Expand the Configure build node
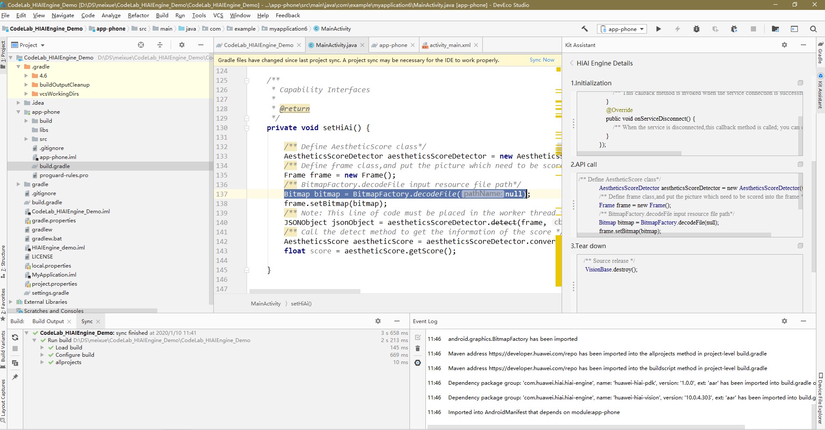Viewport: 825px width, 430px height. (42, 355)
